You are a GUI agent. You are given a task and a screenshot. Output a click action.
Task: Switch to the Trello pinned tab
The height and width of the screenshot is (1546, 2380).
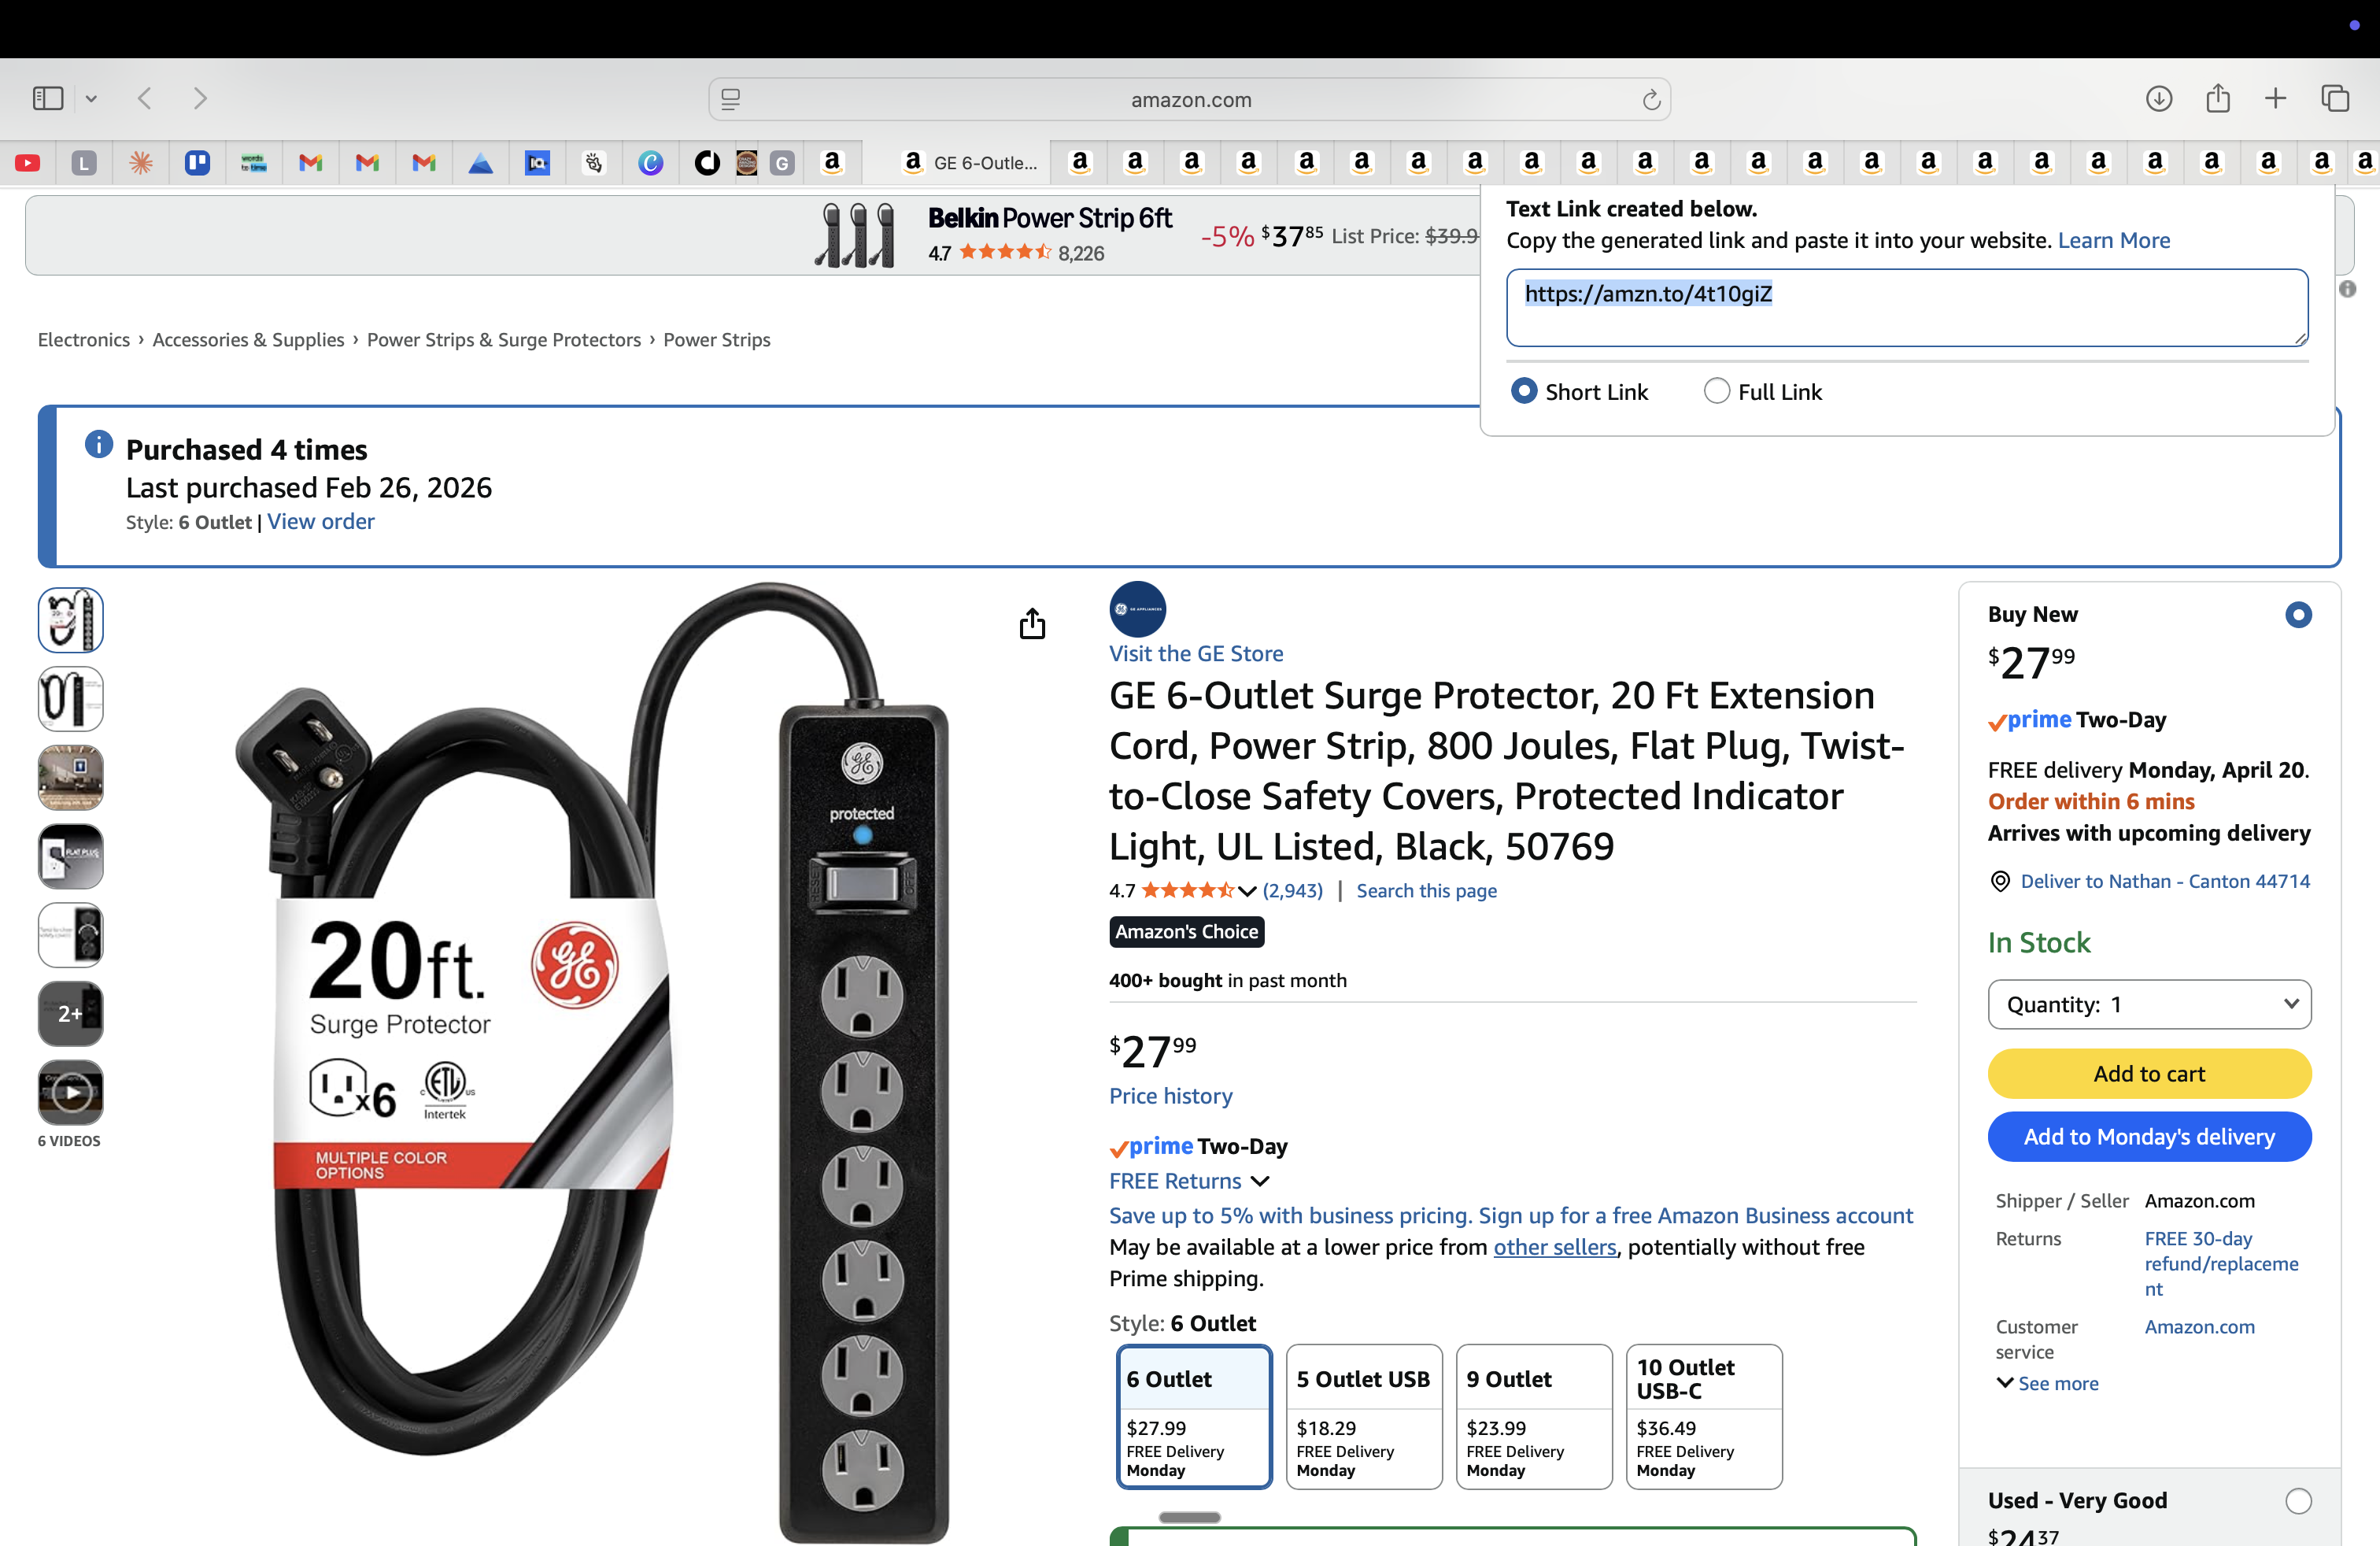(197, 162)
